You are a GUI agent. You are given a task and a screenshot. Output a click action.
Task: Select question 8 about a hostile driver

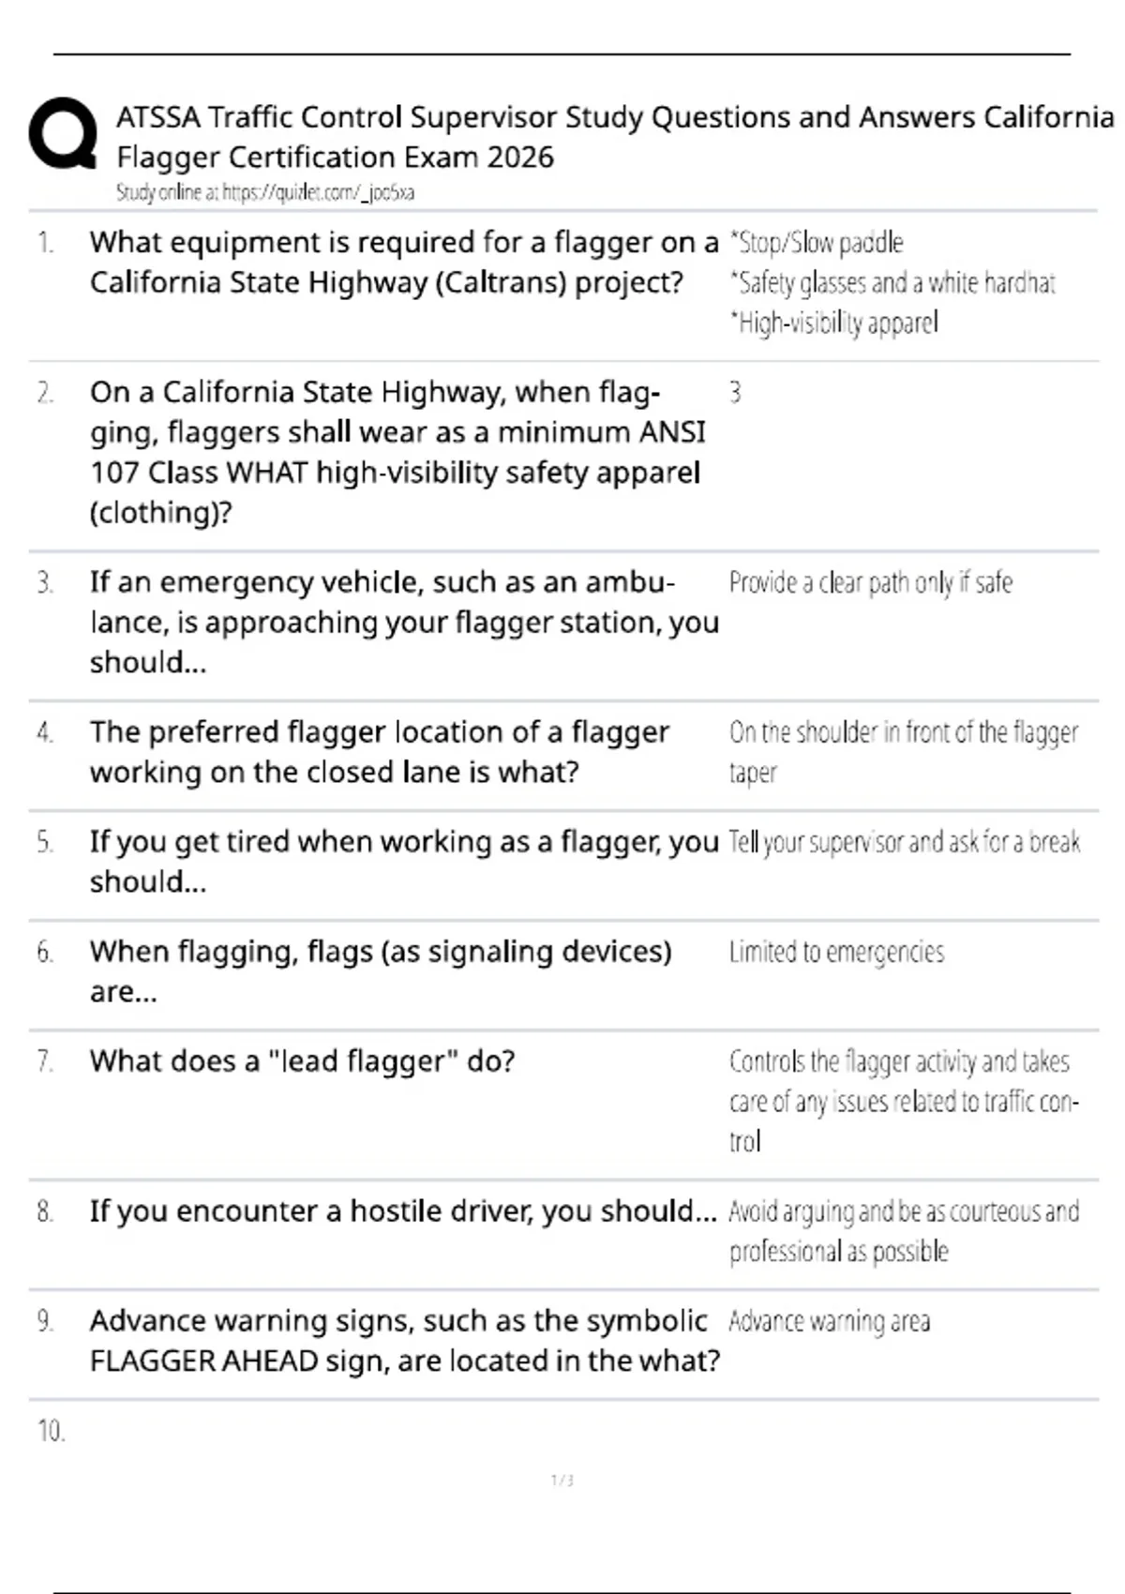pyautogui.click(x=403, y=1211)
